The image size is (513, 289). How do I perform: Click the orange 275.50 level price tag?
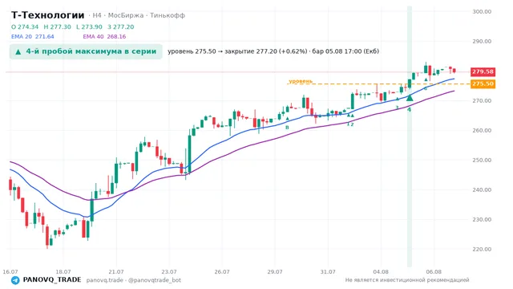tap(483, 83)
